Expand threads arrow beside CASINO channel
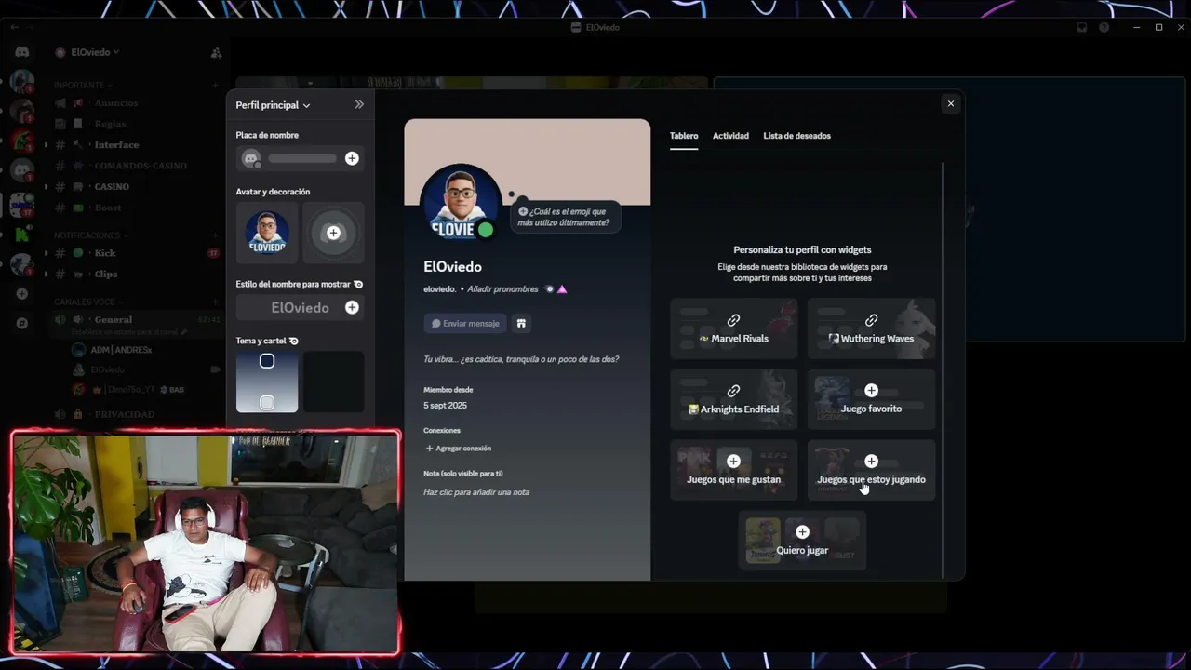1191x670 pixels. click(47, 187)
